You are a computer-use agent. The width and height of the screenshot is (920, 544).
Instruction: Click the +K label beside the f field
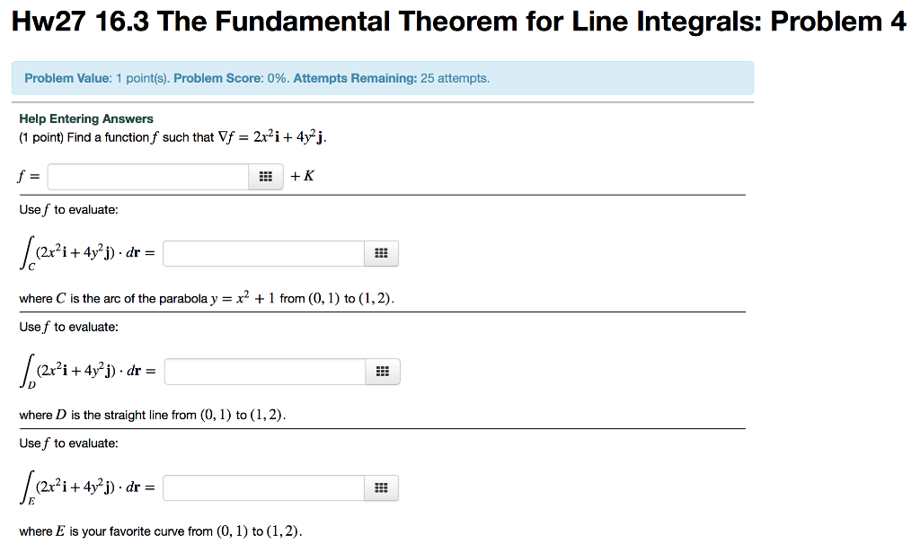pyautogui.click(x=301, y=176)
